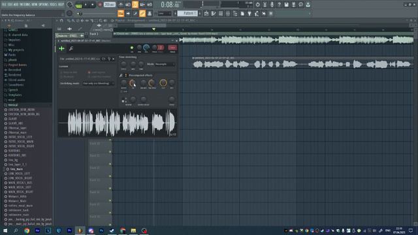This screenshot has height=235, width=418.
Task: Click the wrench icon beside Precomputed effects
Action: pos(121,76)
